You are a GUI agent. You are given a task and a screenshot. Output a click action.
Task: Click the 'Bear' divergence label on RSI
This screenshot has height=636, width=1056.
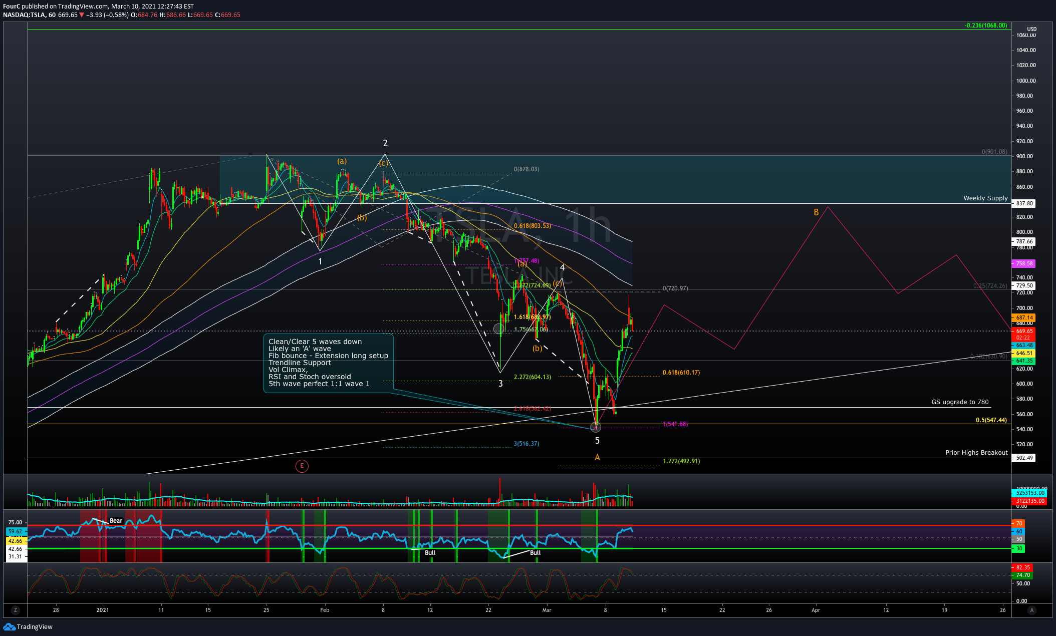[116, 521]
